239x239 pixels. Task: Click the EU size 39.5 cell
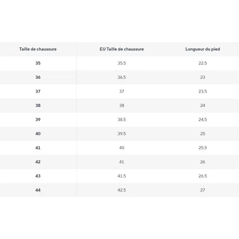click(x=121, y=134)
